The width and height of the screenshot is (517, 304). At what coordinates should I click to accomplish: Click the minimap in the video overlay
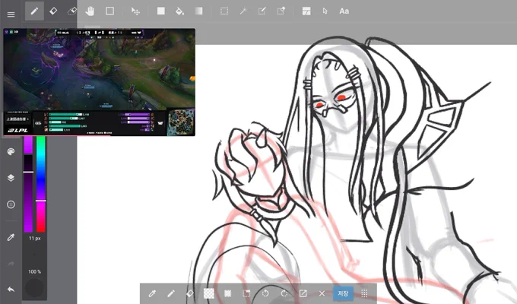[x=180, y=122]
